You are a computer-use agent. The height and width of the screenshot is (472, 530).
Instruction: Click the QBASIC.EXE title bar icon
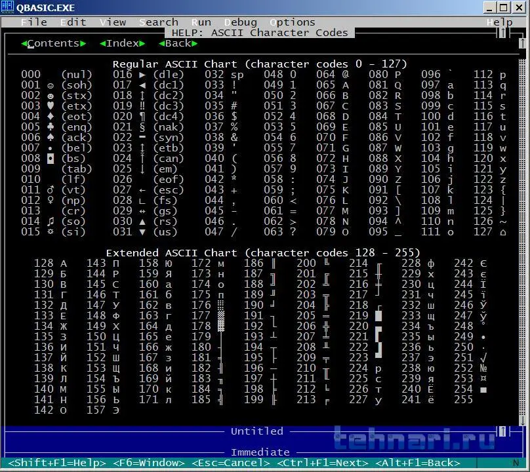(7, 7)
